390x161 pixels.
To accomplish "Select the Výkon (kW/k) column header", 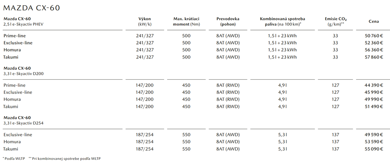I will pos(145,21).
